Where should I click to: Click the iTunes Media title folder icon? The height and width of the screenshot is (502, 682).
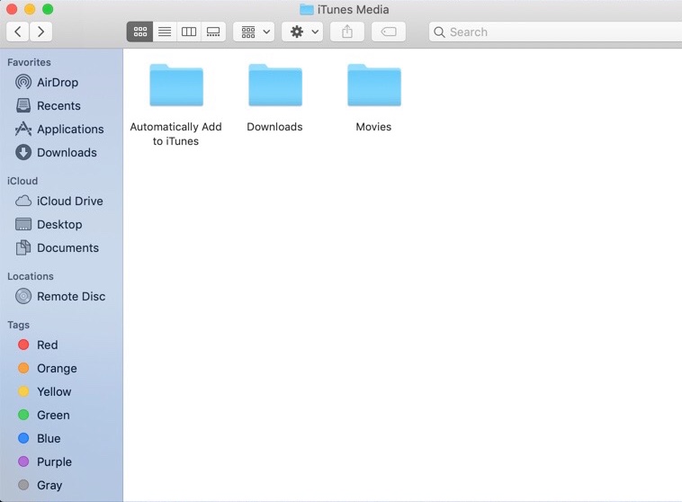[x=307, y=10]
